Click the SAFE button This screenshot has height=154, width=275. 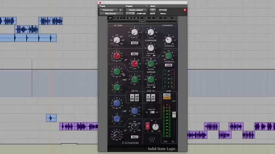pyautogui.click(x=153, y=13)
